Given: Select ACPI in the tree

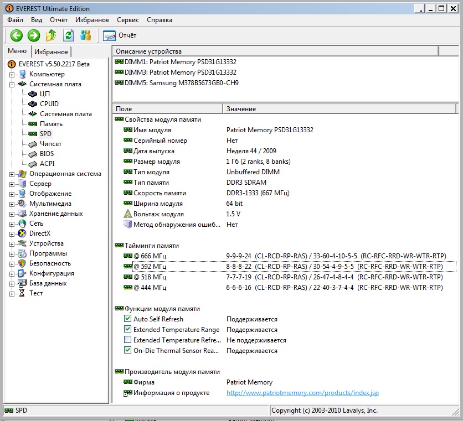Looking at the screenshot, I should pos(47,163).
